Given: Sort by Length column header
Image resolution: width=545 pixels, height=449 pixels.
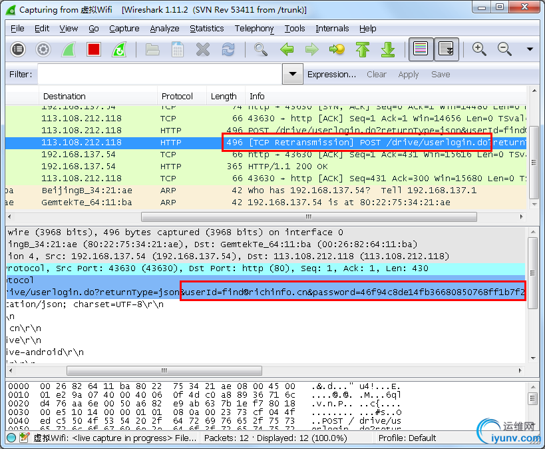Looking at the screenshot, I should 226,97.
